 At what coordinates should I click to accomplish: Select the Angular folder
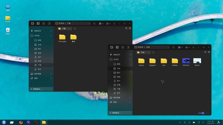pos(153,62)
